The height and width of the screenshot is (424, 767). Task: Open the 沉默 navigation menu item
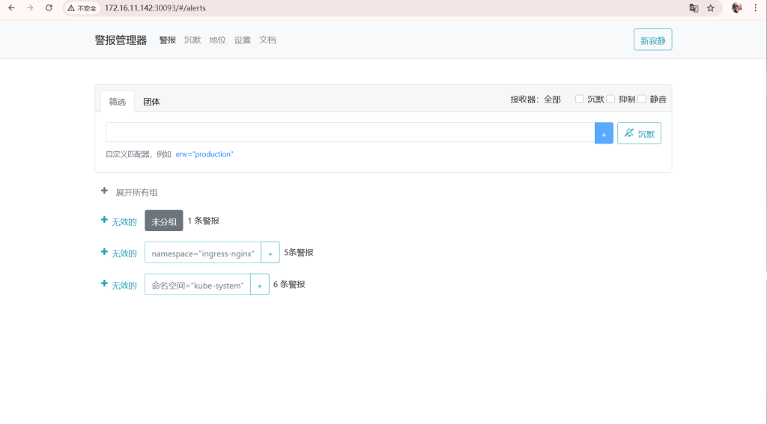(x=192, y=40)
